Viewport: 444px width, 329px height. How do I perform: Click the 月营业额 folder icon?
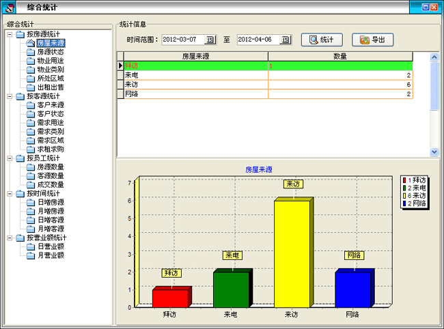(31, 255)
